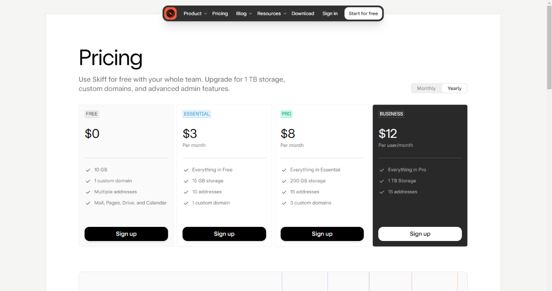
Task: Switch billing to Yearly
Action: pos(454,88)
